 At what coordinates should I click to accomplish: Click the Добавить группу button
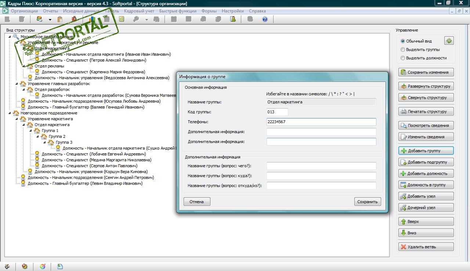click(426, 151)
